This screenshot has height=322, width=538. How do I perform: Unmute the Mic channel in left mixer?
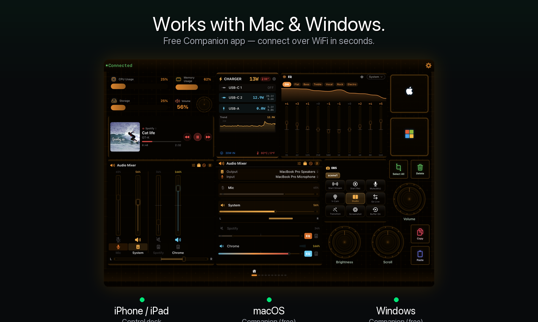118,239
